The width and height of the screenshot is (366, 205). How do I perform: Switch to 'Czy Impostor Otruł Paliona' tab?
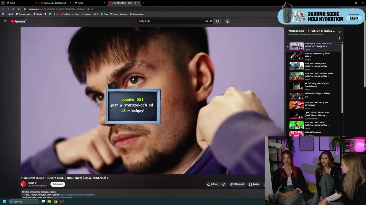point(56,3)
